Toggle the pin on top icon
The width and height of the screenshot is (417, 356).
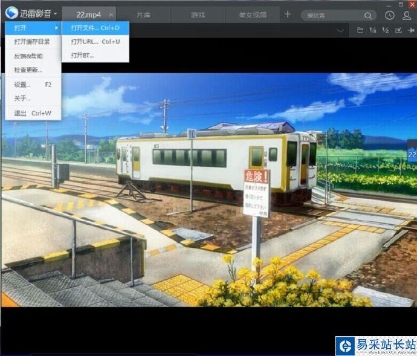click(x=411, y=30)
